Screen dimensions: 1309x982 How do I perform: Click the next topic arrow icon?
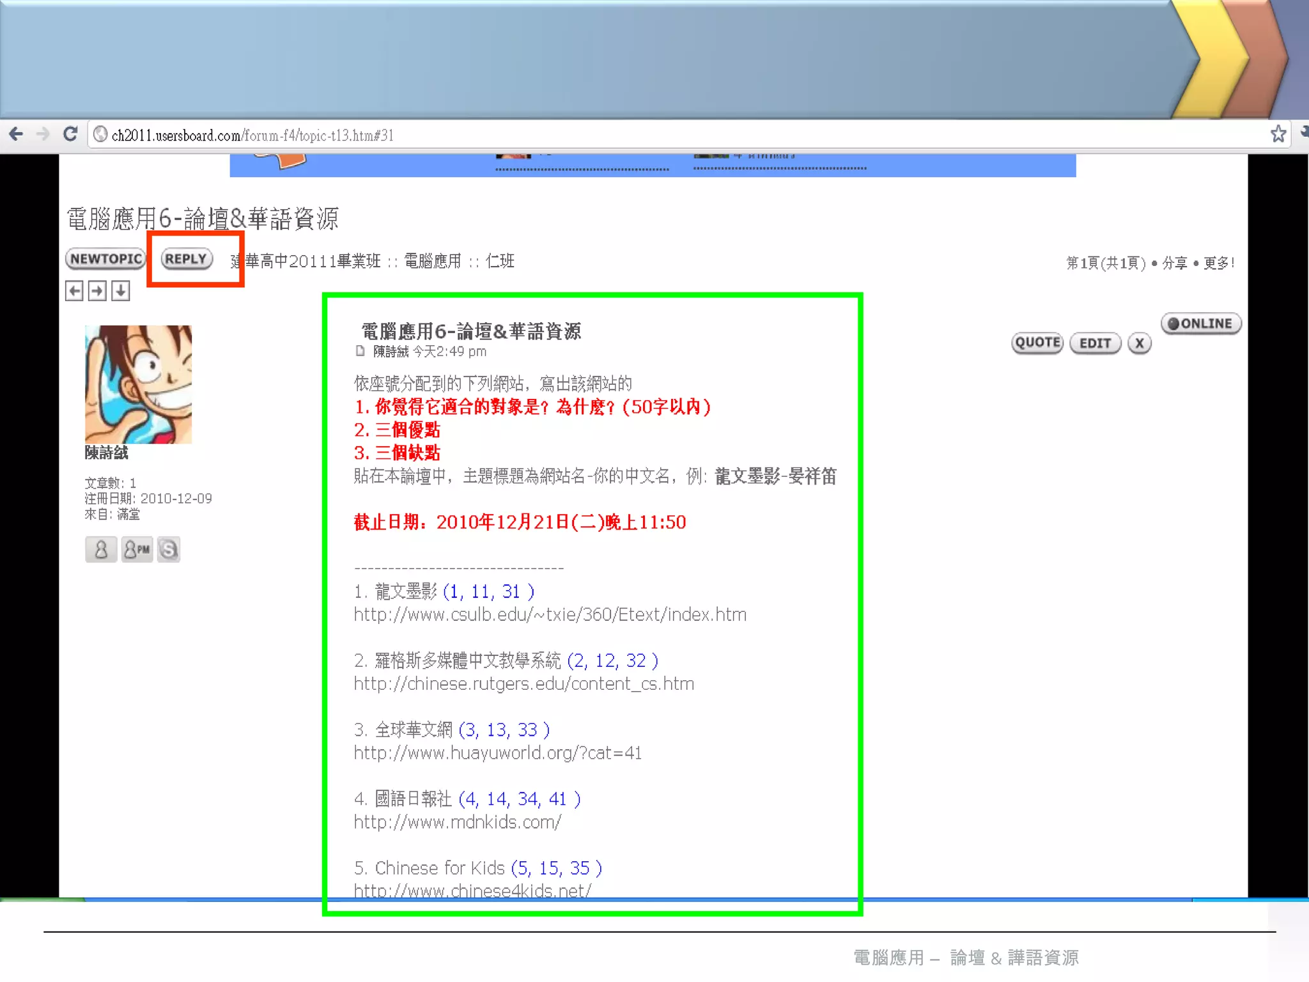(98, 291)
